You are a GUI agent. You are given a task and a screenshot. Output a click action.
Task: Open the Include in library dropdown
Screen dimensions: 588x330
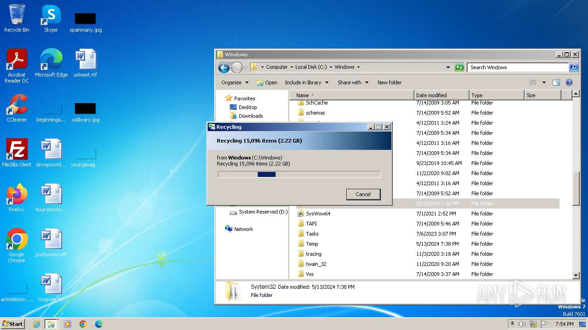coord(306,82)
